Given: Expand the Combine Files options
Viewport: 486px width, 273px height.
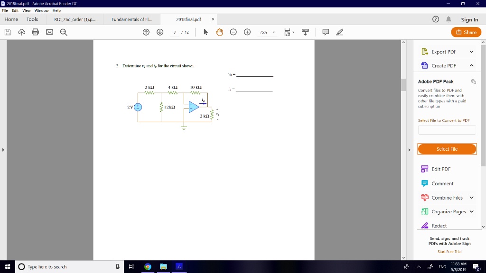Looking at the screenshot, I should [471, 198].
